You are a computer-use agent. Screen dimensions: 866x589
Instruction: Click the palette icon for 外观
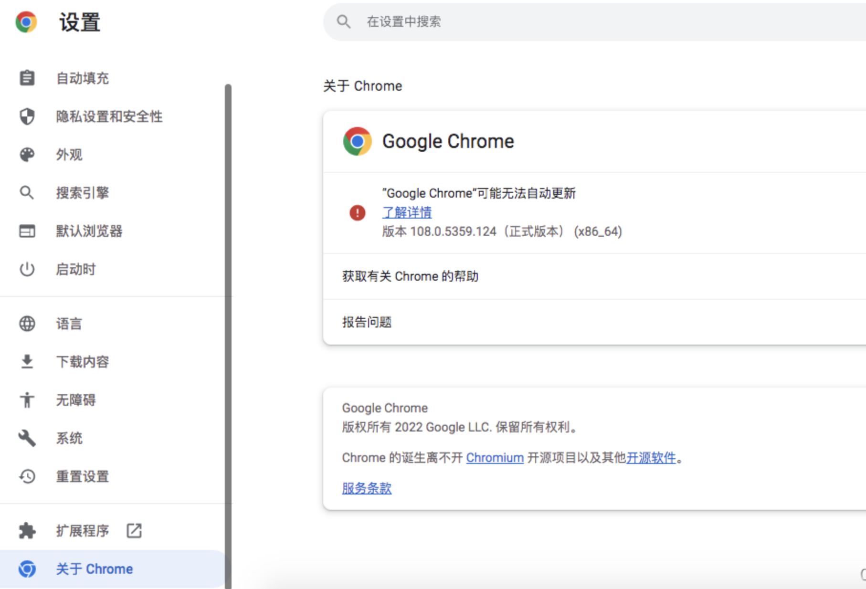27,154
